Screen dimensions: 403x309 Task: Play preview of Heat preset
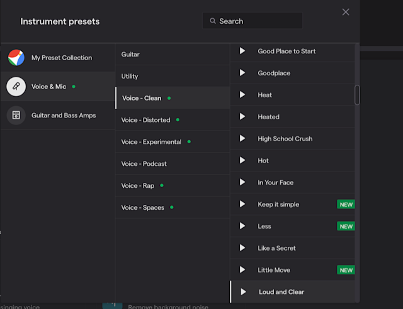click(x=242, y=95)
